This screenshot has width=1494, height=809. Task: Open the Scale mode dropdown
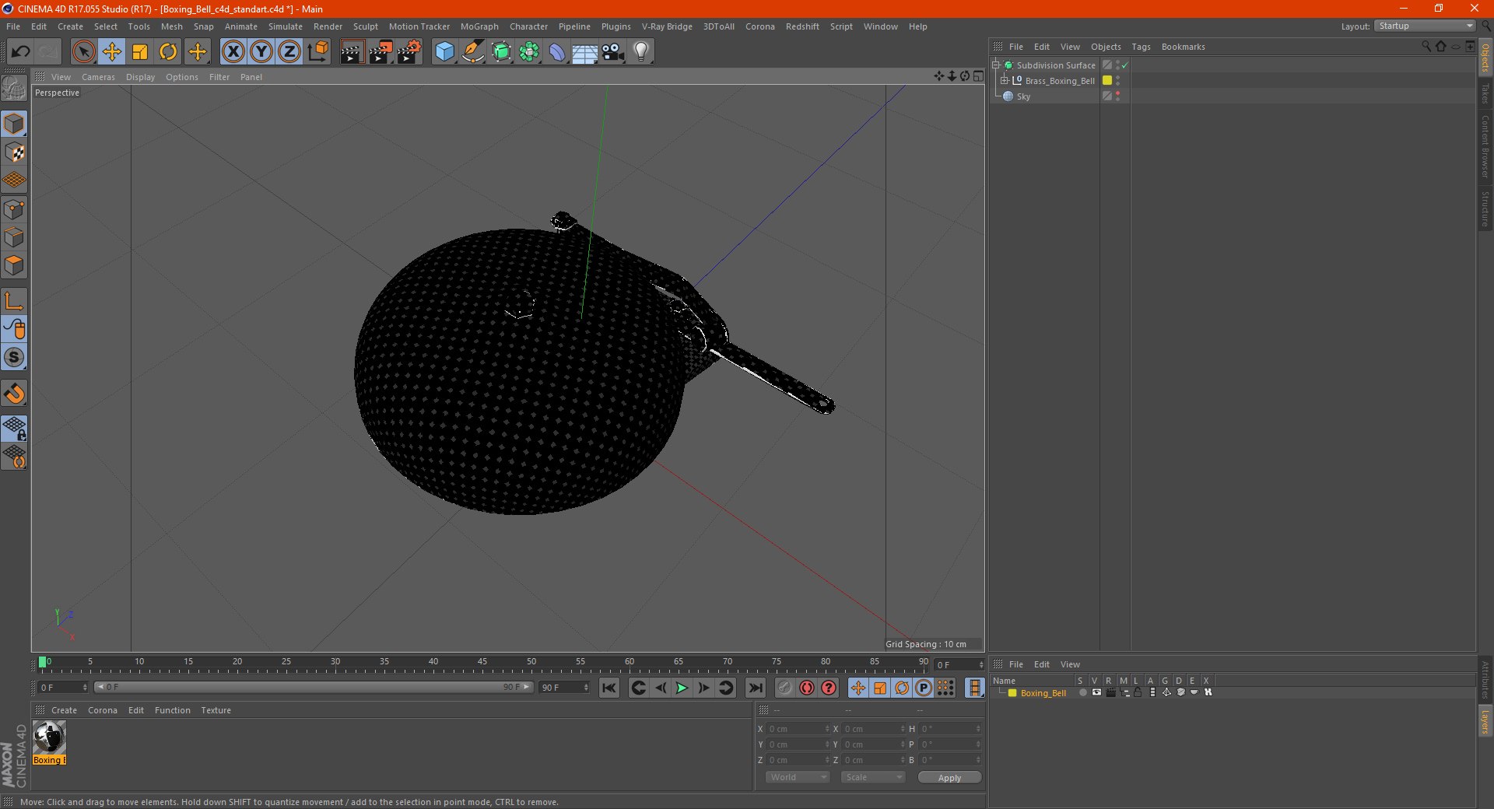[x=873, y=777]
